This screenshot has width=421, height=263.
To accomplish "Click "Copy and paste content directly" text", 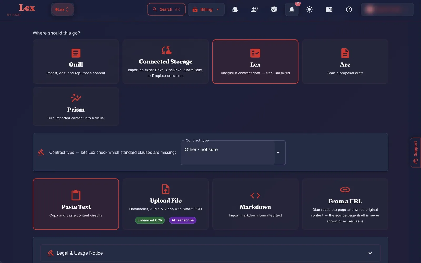I will click(76, 215).
